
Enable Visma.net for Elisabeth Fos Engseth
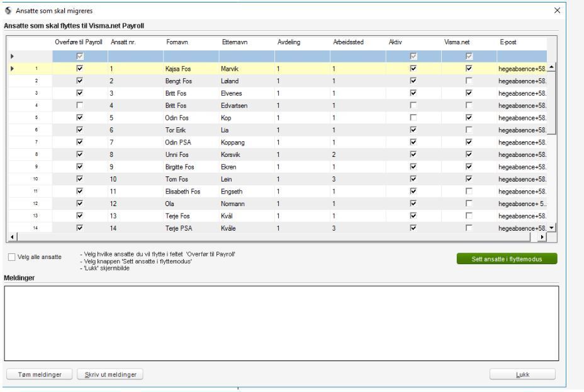(469, 191)
